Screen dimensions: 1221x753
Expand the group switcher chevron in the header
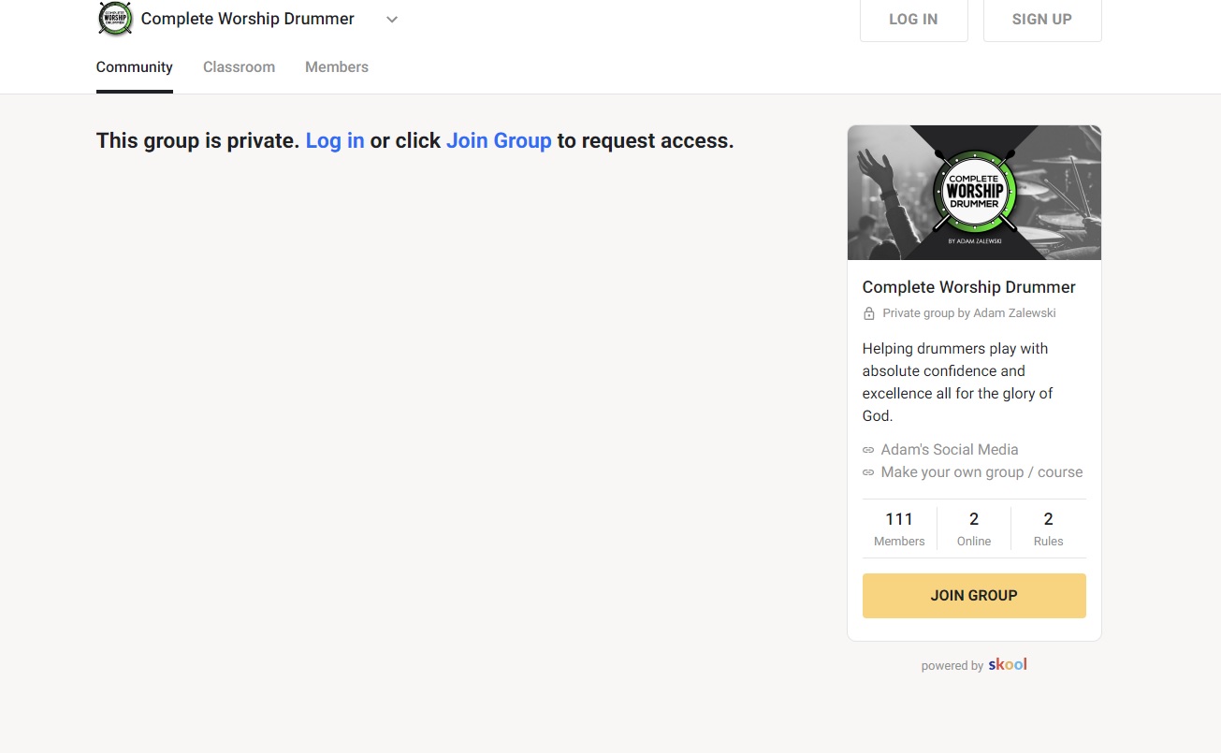tap(391, 19)
